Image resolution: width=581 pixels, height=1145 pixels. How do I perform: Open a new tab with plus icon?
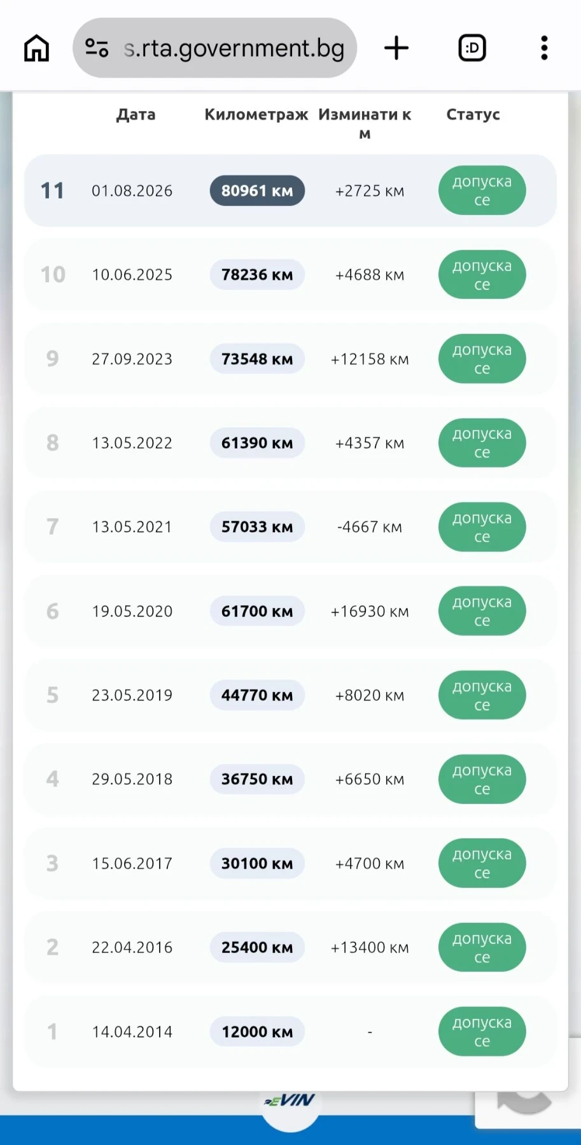pos(396,48)
